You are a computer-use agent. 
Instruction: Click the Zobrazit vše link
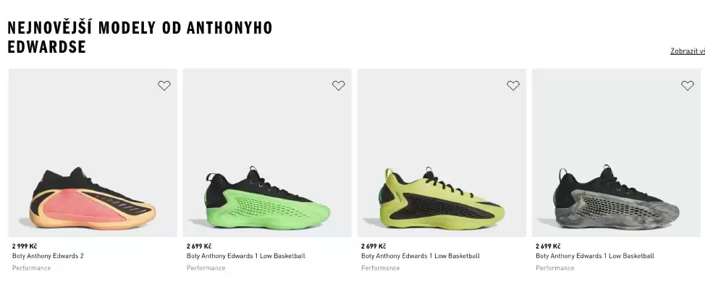[688, 51]
